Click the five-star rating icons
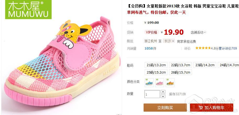The width and height of the screenshot is (239, 115). coord(203,48)
